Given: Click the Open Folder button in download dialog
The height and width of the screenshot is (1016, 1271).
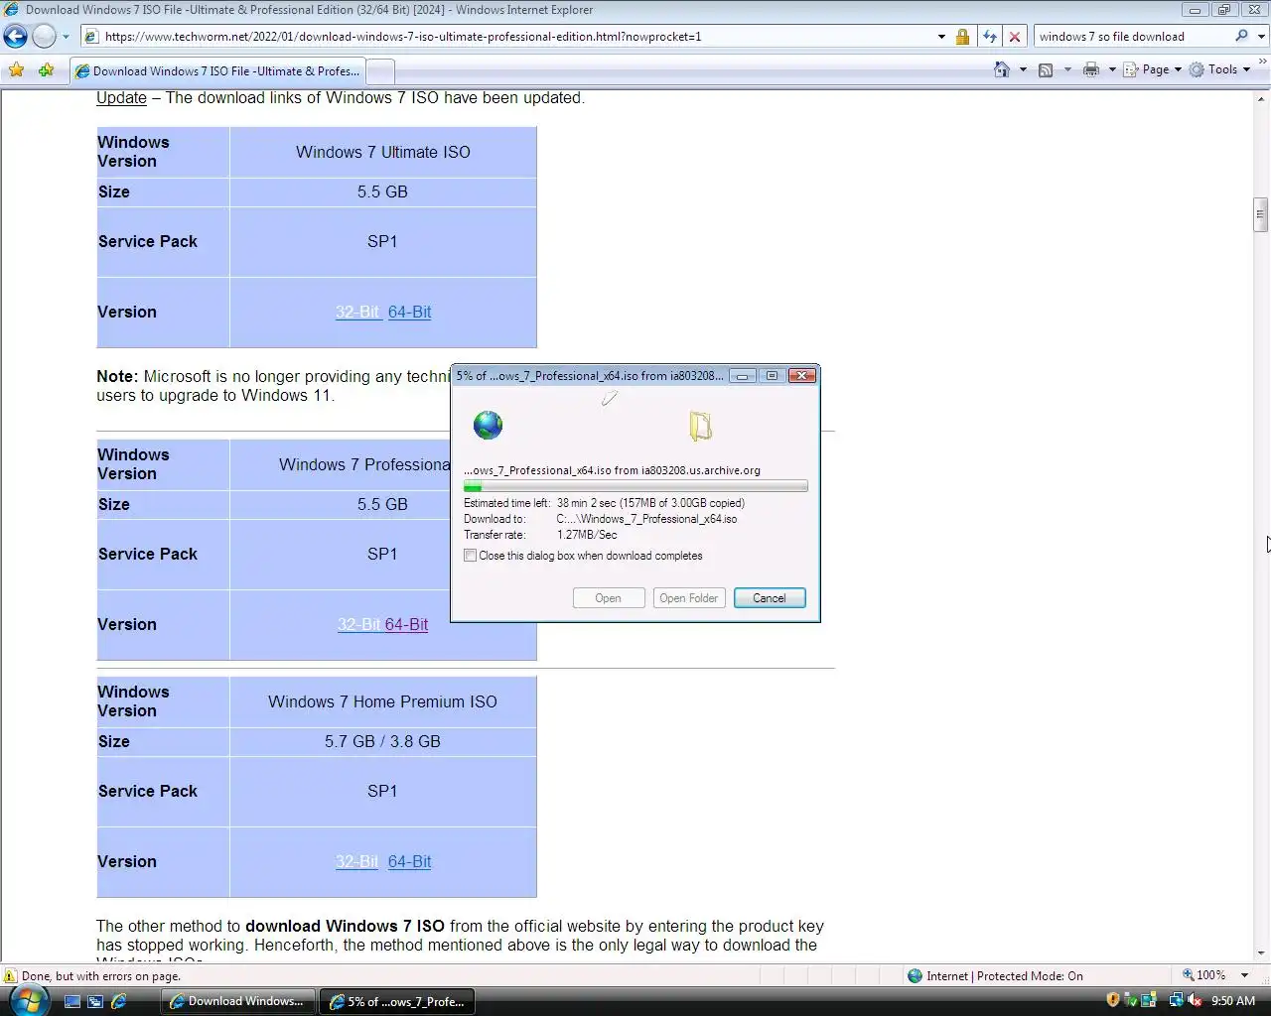Looking at the screenshot, I should [x=689, y=598].
